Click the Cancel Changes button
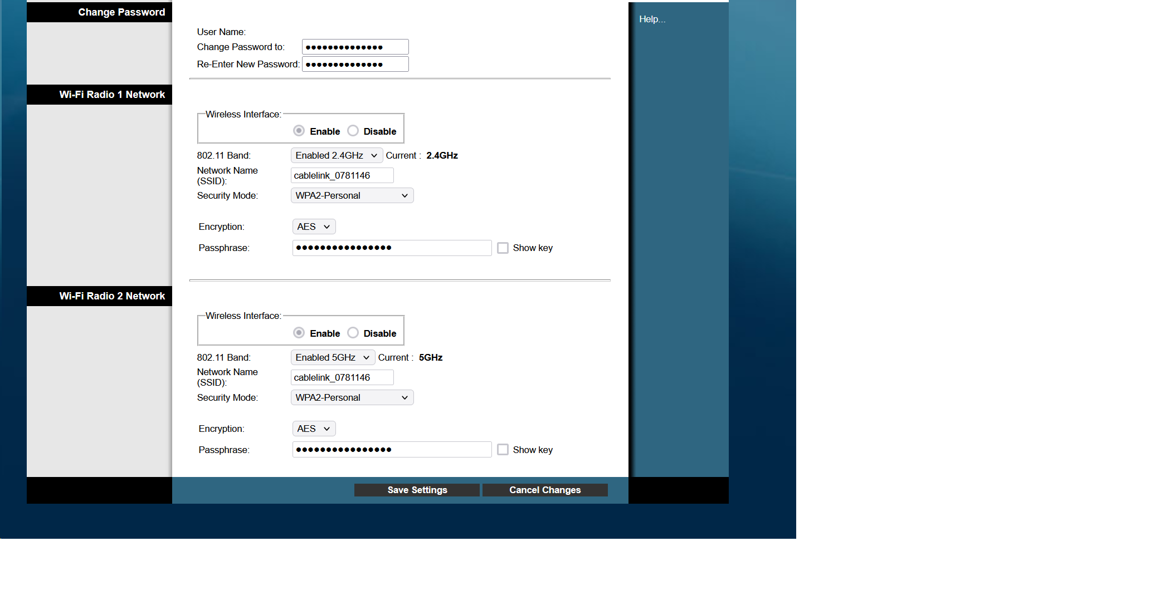Screen dimensions: 1150x610 [544, 489]
